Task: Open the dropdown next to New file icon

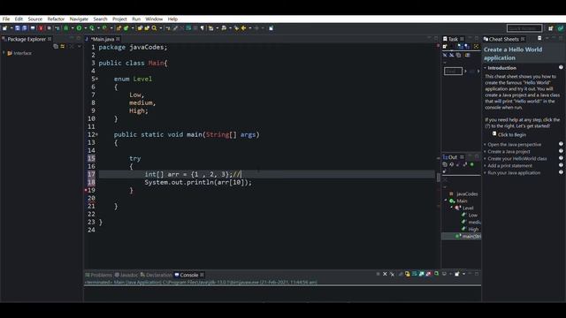Action: pyautogui.click(x=11, y=28)
